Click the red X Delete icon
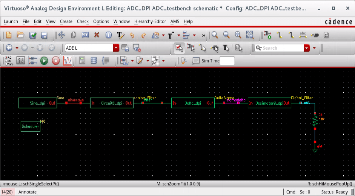 [97, 35]
